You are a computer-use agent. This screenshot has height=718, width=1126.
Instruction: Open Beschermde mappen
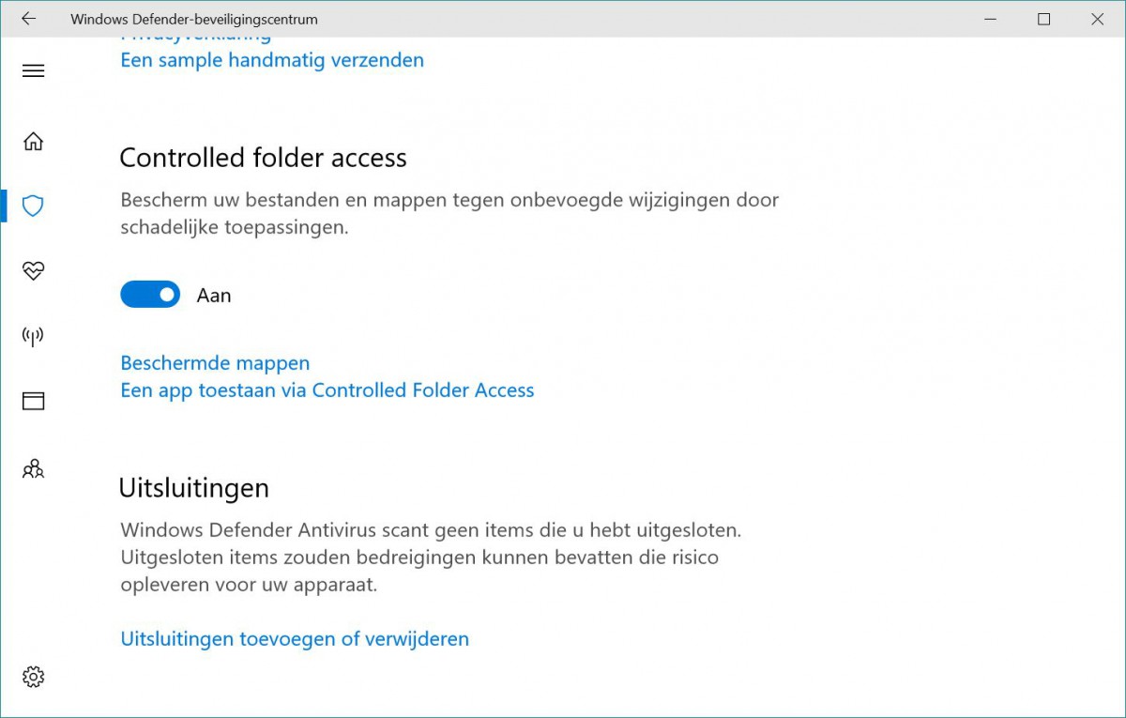tap(214, 362)
